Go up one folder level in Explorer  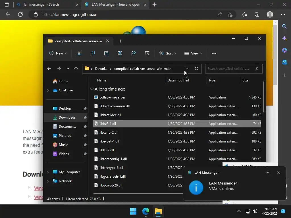tap(76, 69)
